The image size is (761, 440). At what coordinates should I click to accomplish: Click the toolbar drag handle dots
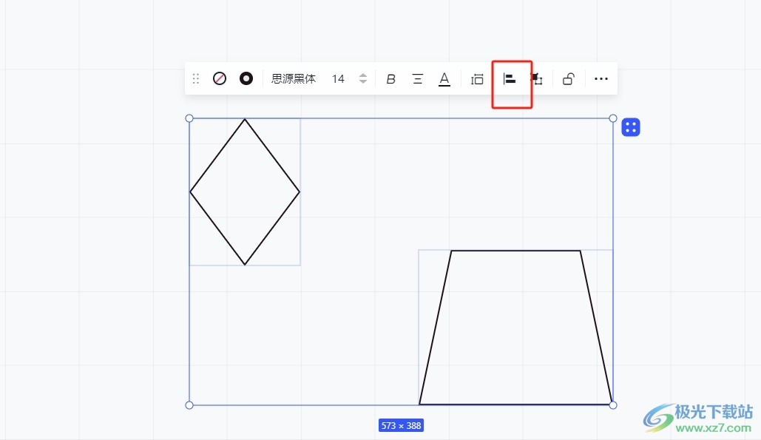tap(195, 78)
